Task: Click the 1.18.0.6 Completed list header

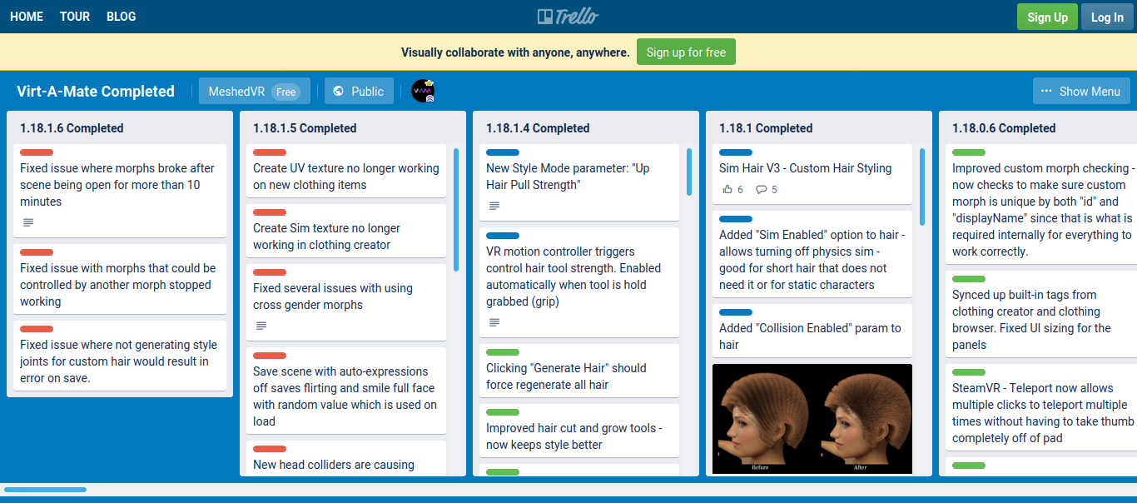Action: tap(1004, 128)
